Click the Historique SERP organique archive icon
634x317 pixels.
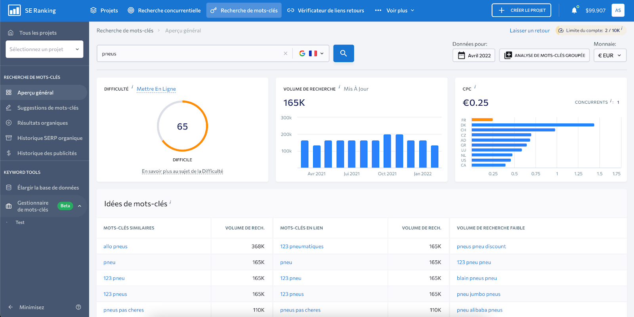click(9, 138)
